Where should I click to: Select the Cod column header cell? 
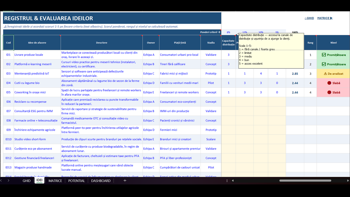point(8,43)
